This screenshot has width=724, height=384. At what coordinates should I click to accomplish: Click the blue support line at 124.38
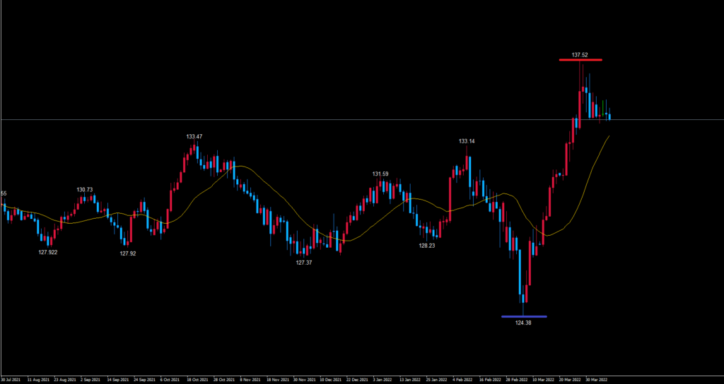(x=523, y=316)
